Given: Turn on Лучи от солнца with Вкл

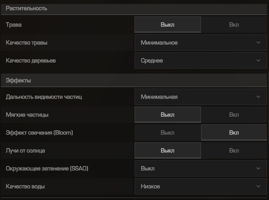Looking at the screenshot, I should [x=234, y=150].
